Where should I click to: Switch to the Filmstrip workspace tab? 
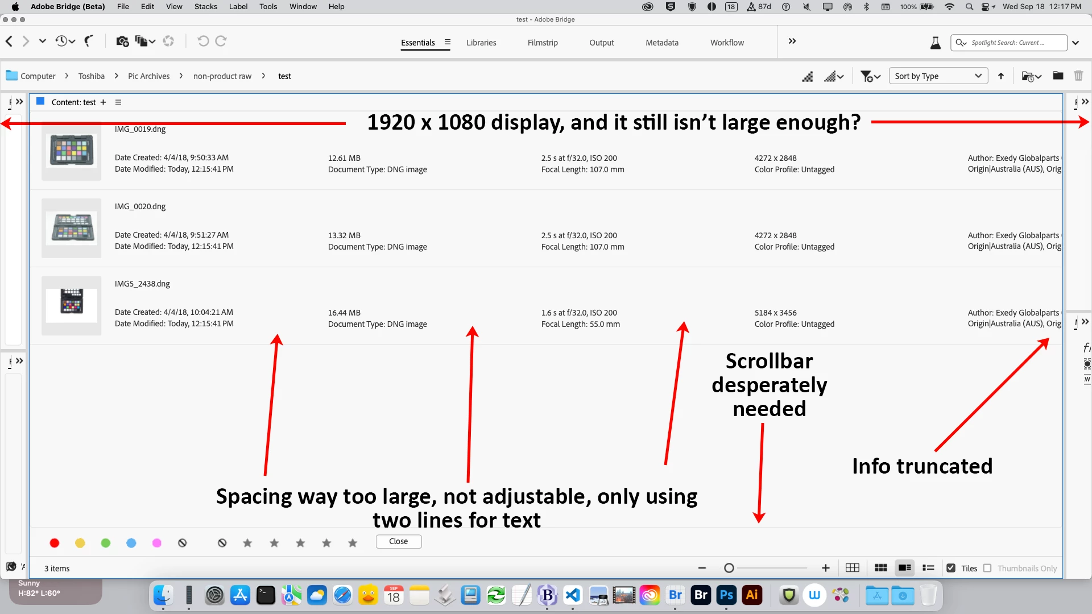(x=542, y=43)
